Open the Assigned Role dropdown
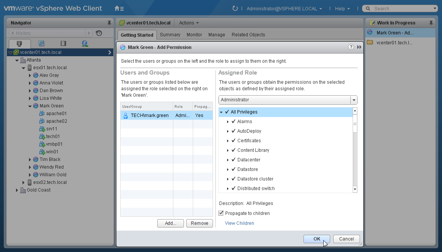 click(x=354, y=100)
